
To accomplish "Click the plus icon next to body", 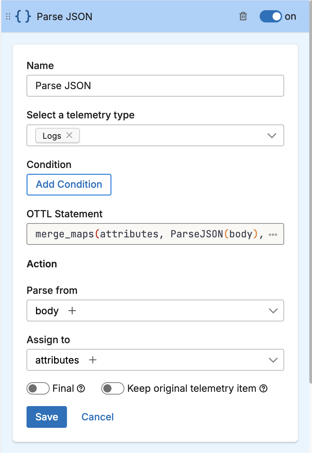I will 72,311.
